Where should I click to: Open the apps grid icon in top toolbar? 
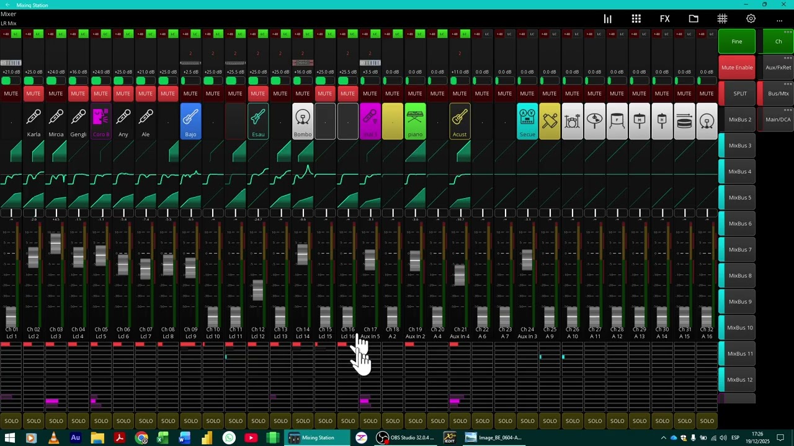click(636, 19)
